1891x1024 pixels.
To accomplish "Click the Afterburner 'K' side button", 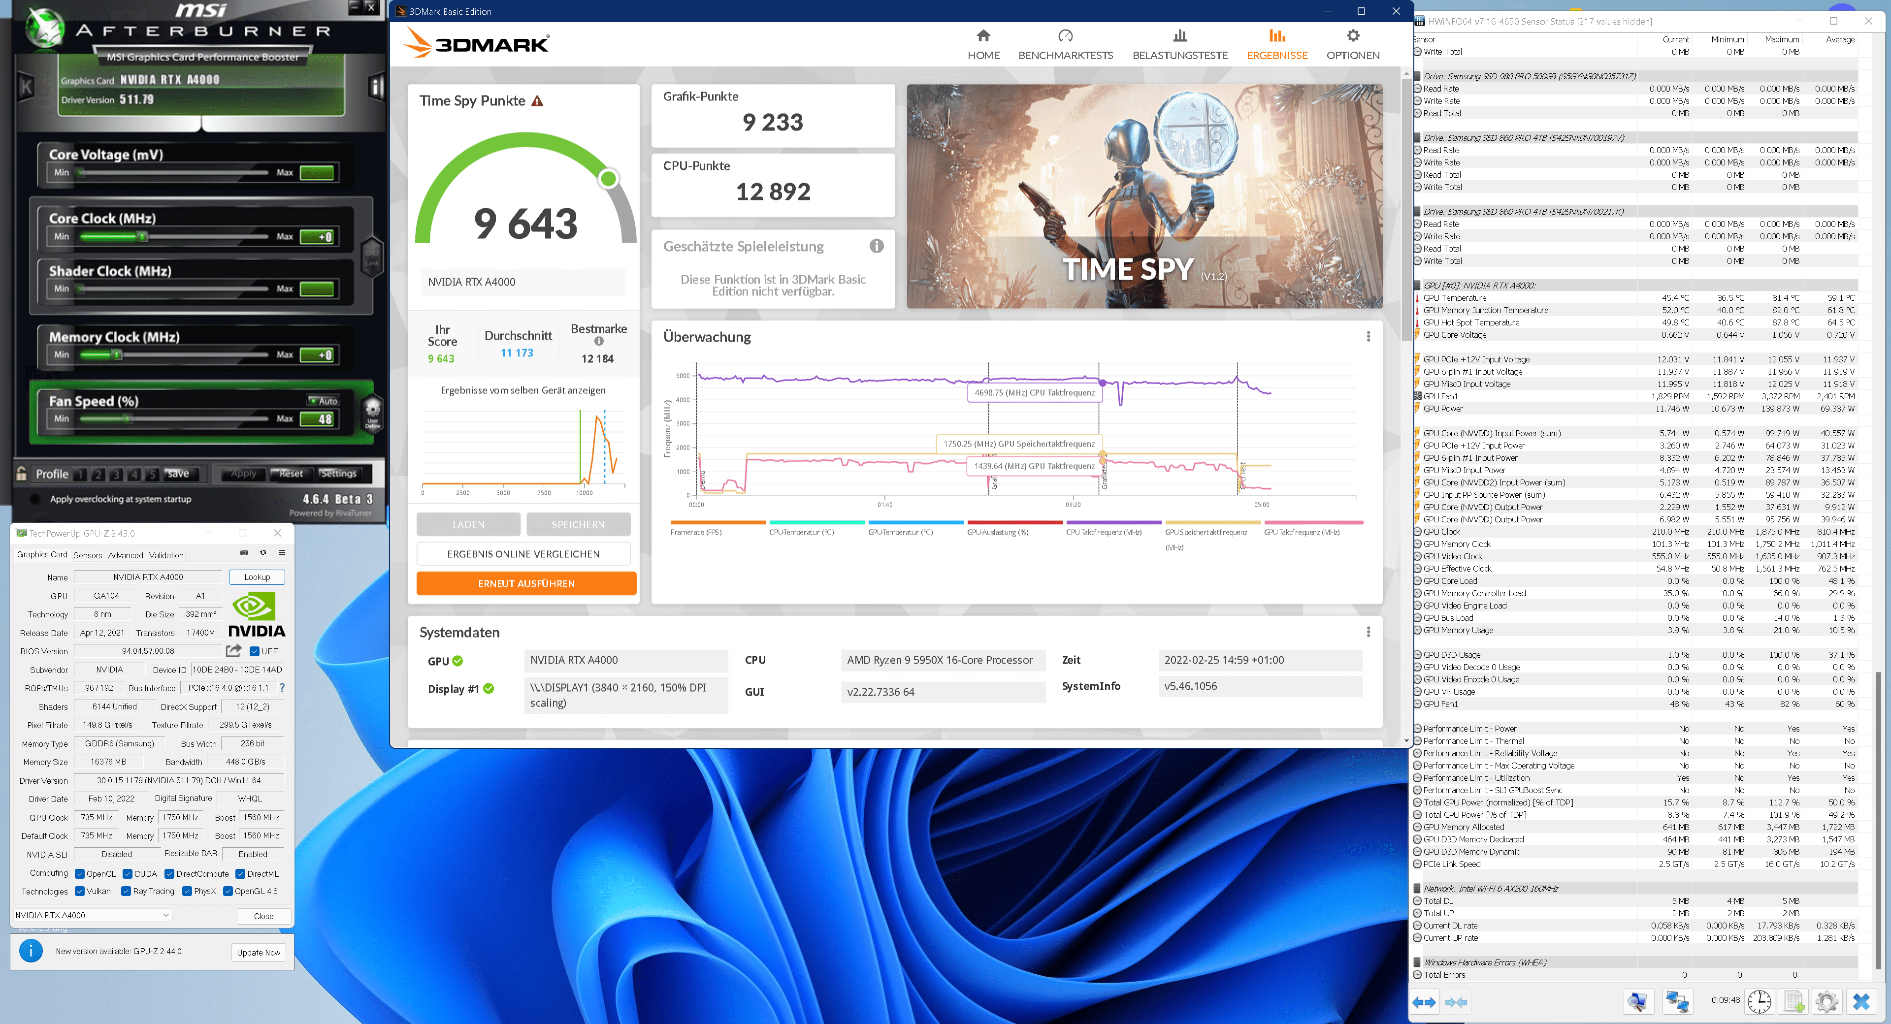I will click(27, 87).
